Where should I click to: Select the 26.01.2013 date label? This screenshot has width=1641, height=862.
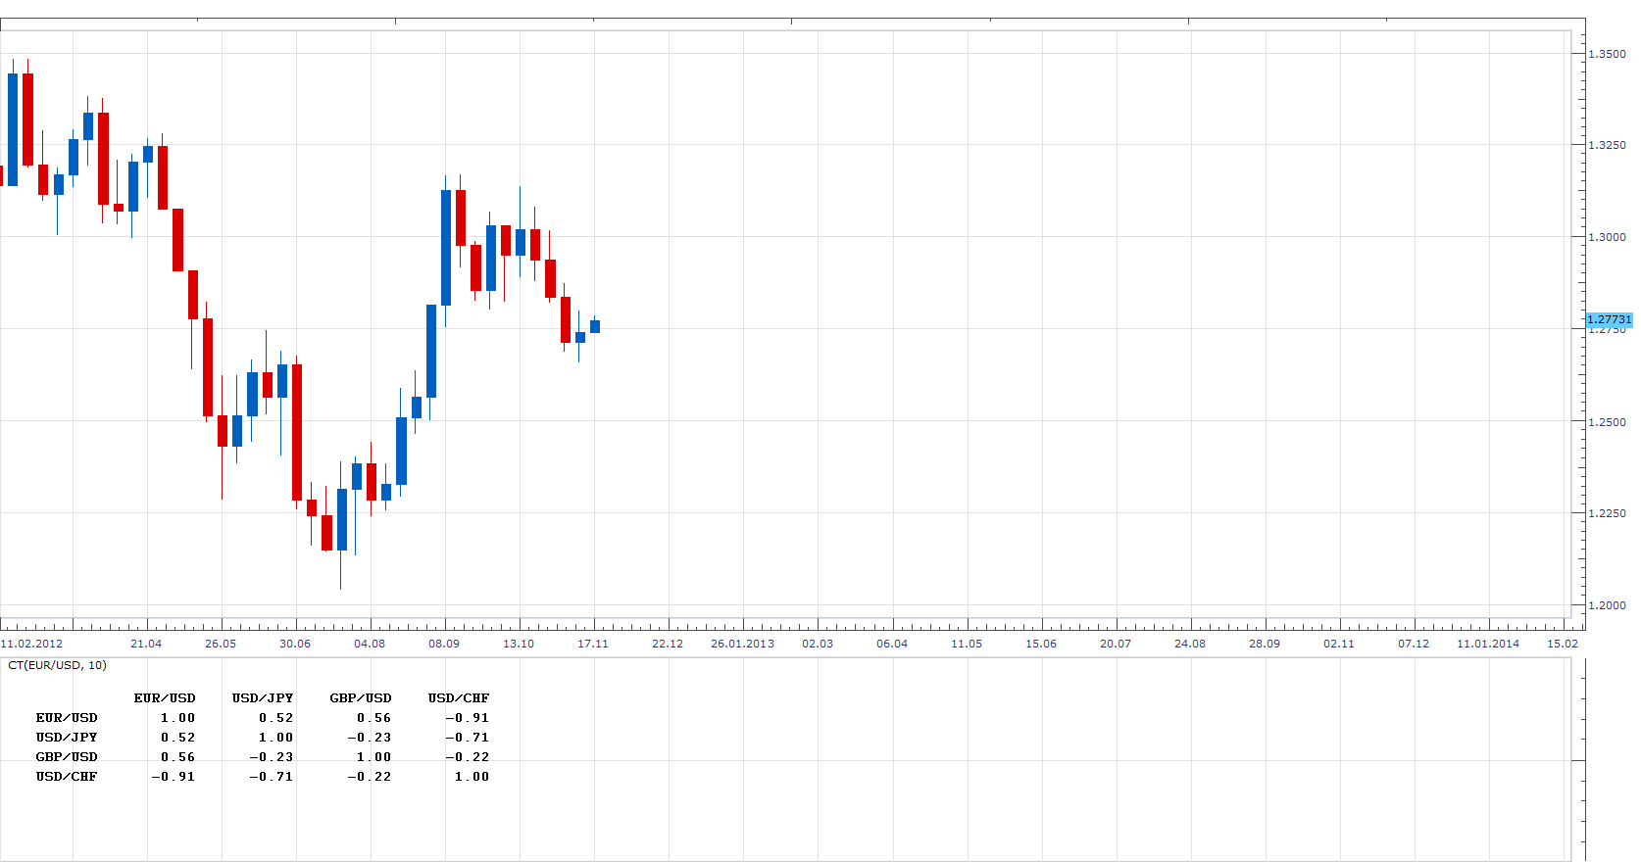point(742,644)
